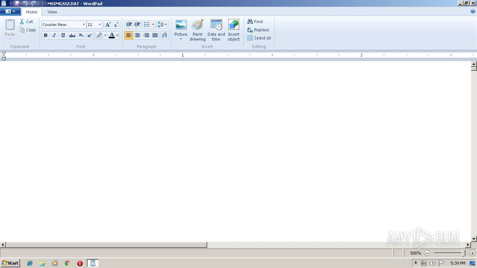Open the Action Center flag icon
The height and width of the screenshot is (268, 477).
442,263
